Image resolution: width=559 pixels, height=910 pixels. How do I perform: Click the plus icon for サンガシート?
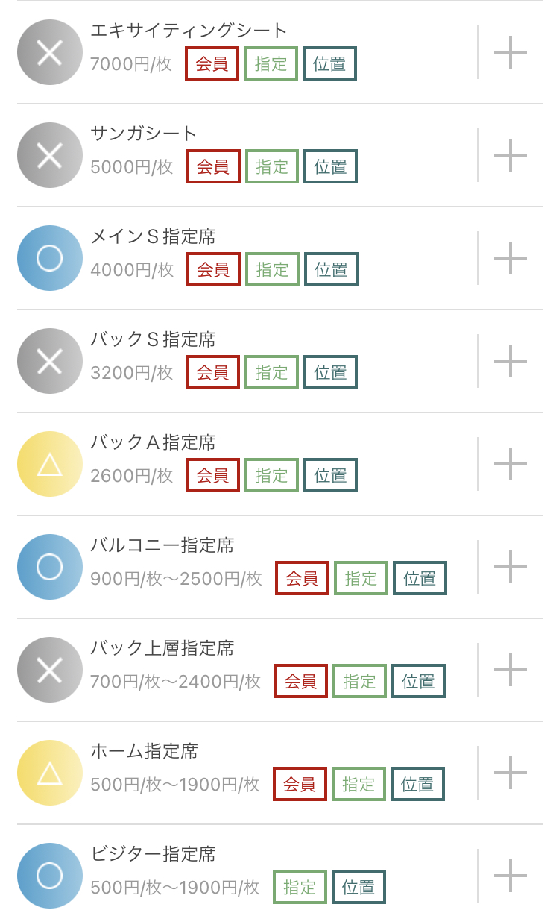[x=511, y=155]
